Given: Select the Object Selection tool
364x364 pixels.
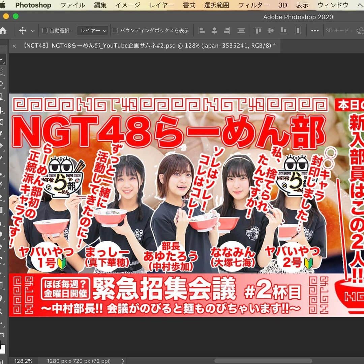Looking at the screenshot, I should coord(2,97).
